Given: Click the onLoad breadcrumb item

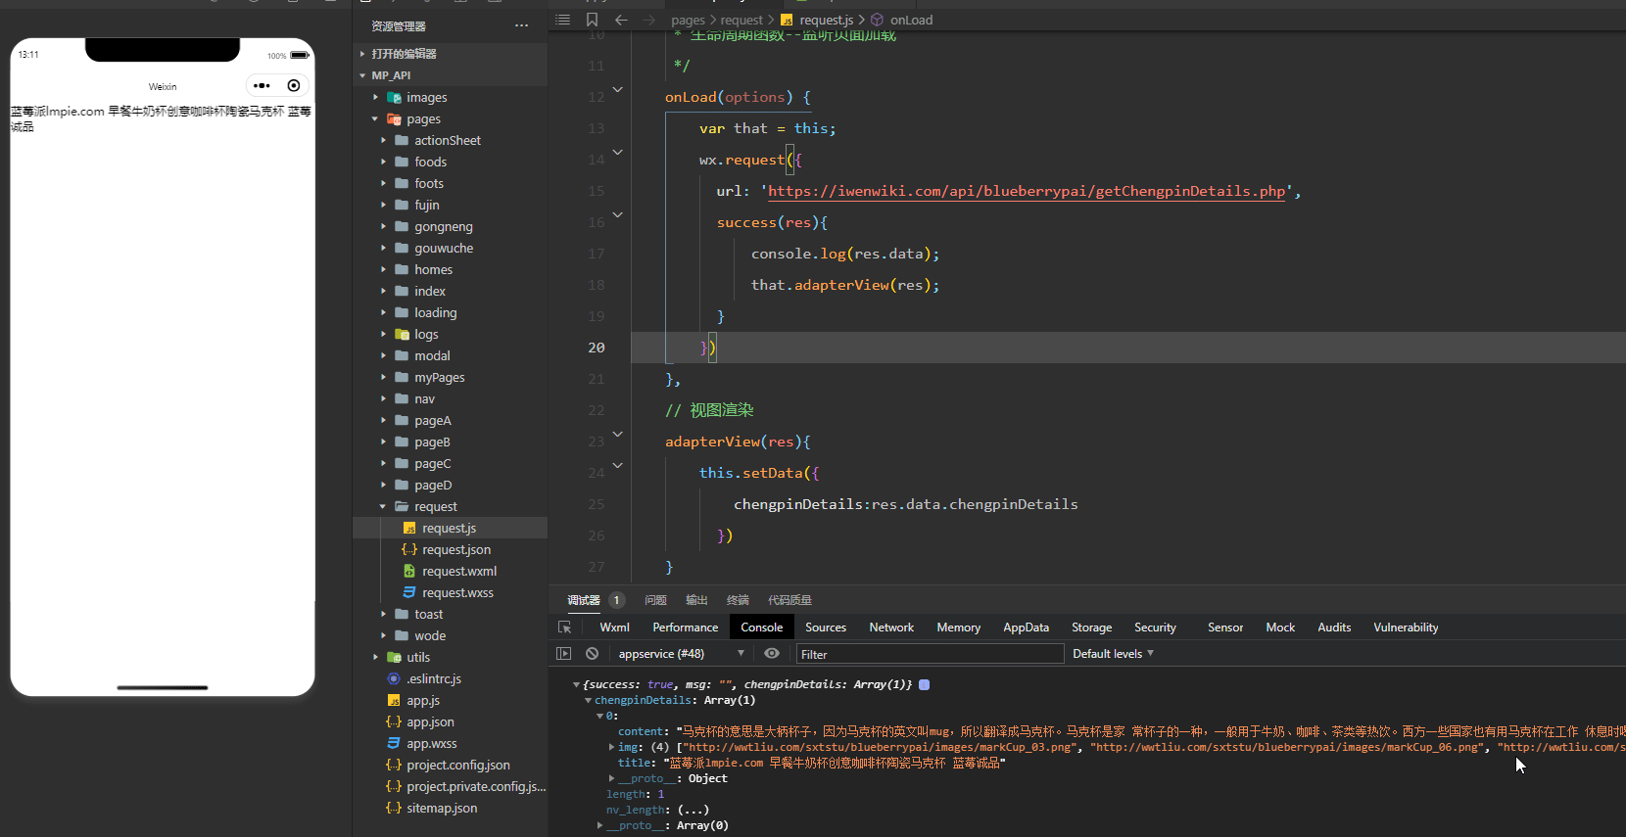Looking at the screenshot, I should 911,20.
